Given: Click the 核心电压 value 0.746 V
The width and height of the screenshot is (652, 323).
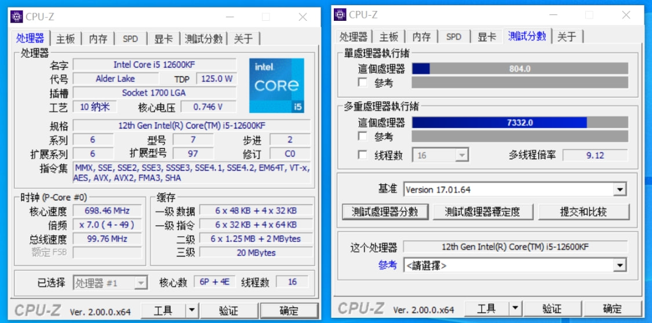Looking at the screenshot, I should coord(208,107).
